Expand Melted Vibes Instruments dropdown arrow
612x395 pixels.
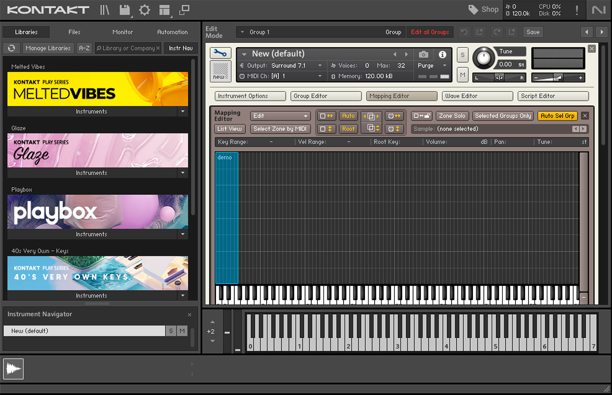[x=183, y=111]
